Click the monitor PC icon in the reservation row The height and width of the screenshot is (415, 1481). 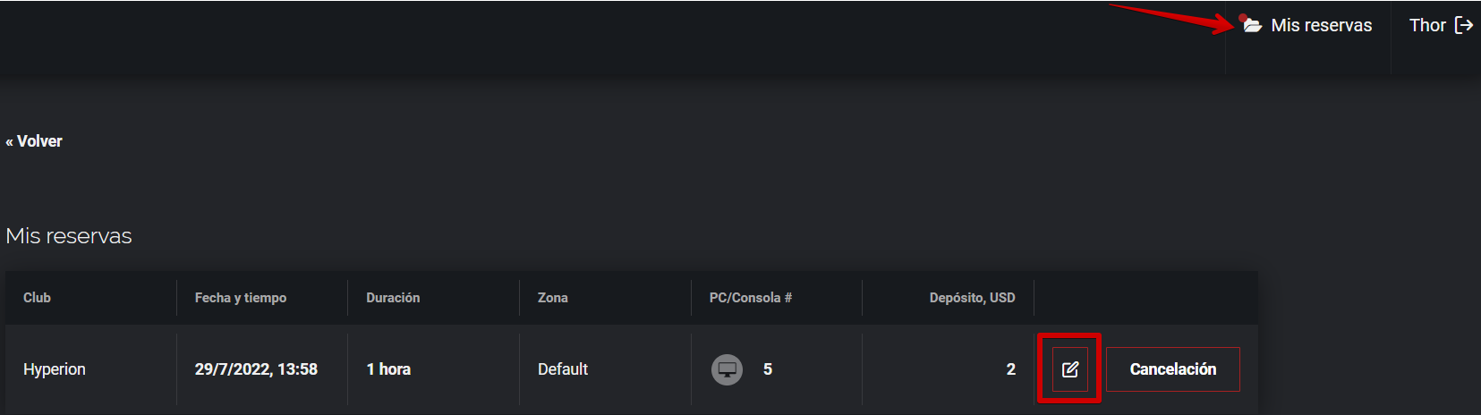coord(727,369)
